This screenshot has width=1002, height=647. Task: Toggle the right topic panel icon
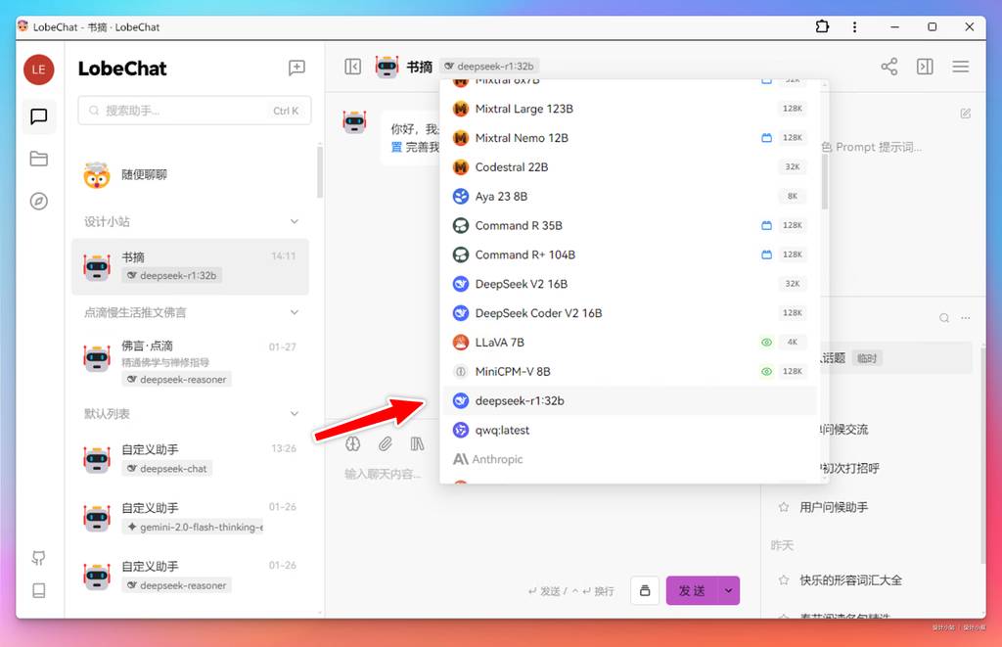click(x=925, y=67)
